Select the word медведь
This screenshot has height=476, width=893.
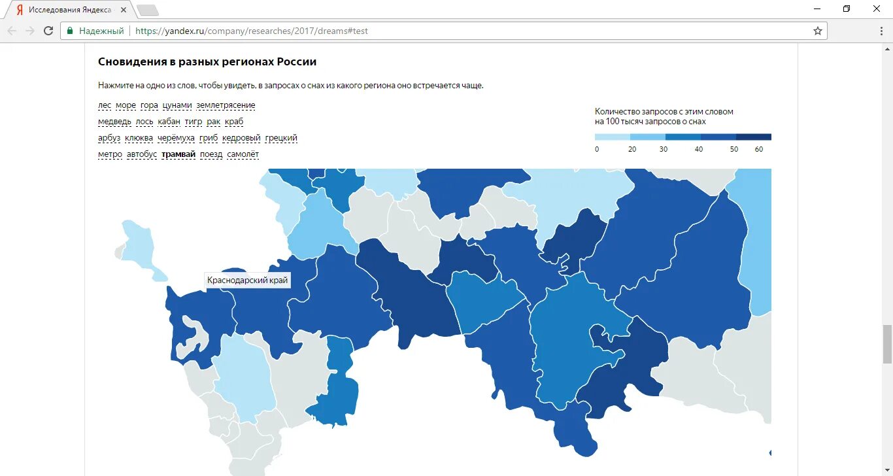(114, 122)
